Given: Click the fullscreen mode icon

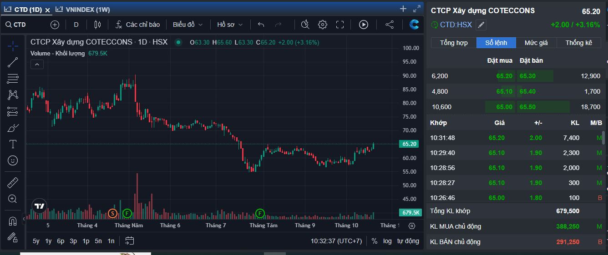Looking at the screenshot, I should click(x=340, y=25).
